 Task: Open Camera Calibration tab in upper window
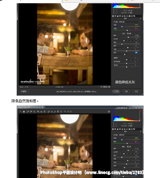click(130, 16)
